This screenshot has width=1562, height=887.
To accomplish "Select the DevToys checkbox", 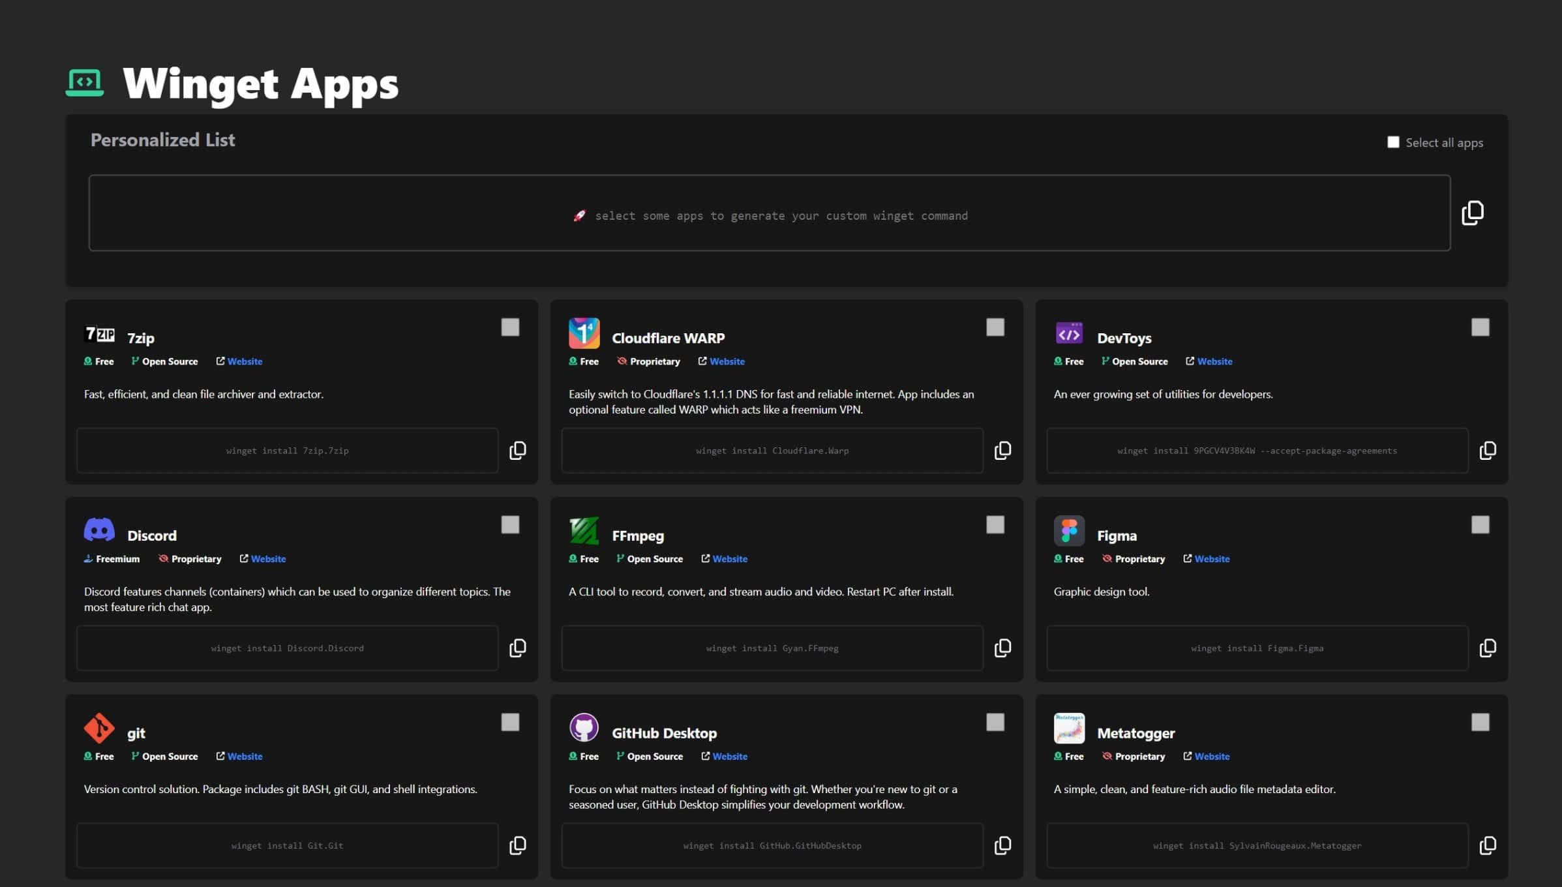I will pyautogui.click(x=1480, y=327).
